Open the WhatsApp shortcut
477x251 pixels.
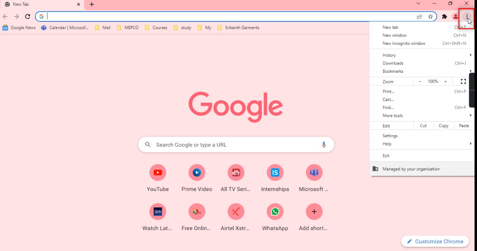click(x=275, y=217)
